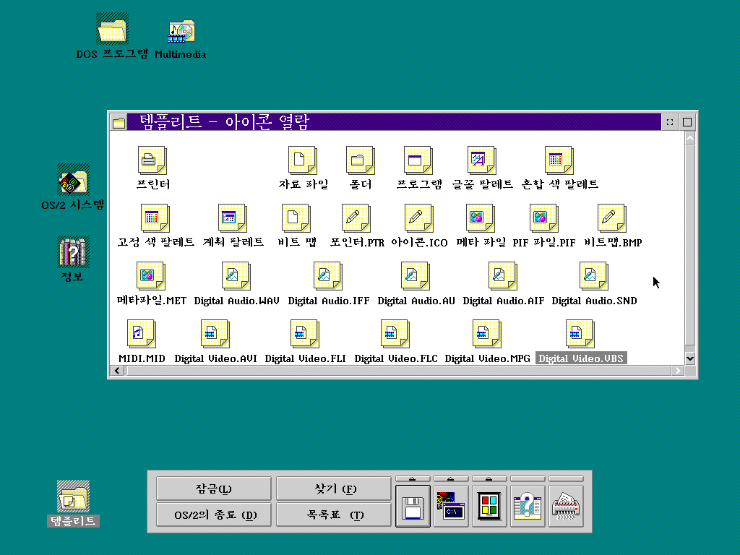Viewport: 740px width, 555px height.
Task: Hide the 템플리트 window with hide button
Action: (670, 122)
